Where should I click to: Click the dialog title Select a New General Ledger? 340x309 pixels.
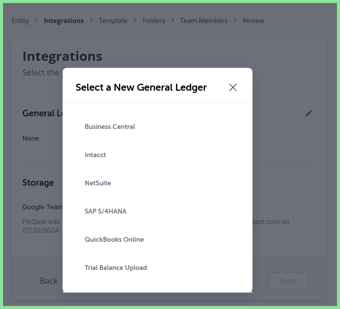(141, 88)
